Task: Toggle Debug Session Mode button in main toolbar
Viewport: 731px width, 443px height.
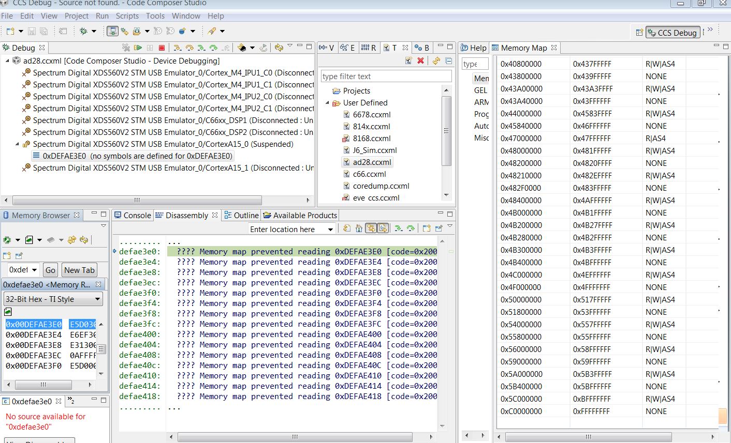Action: click(112, 31)
